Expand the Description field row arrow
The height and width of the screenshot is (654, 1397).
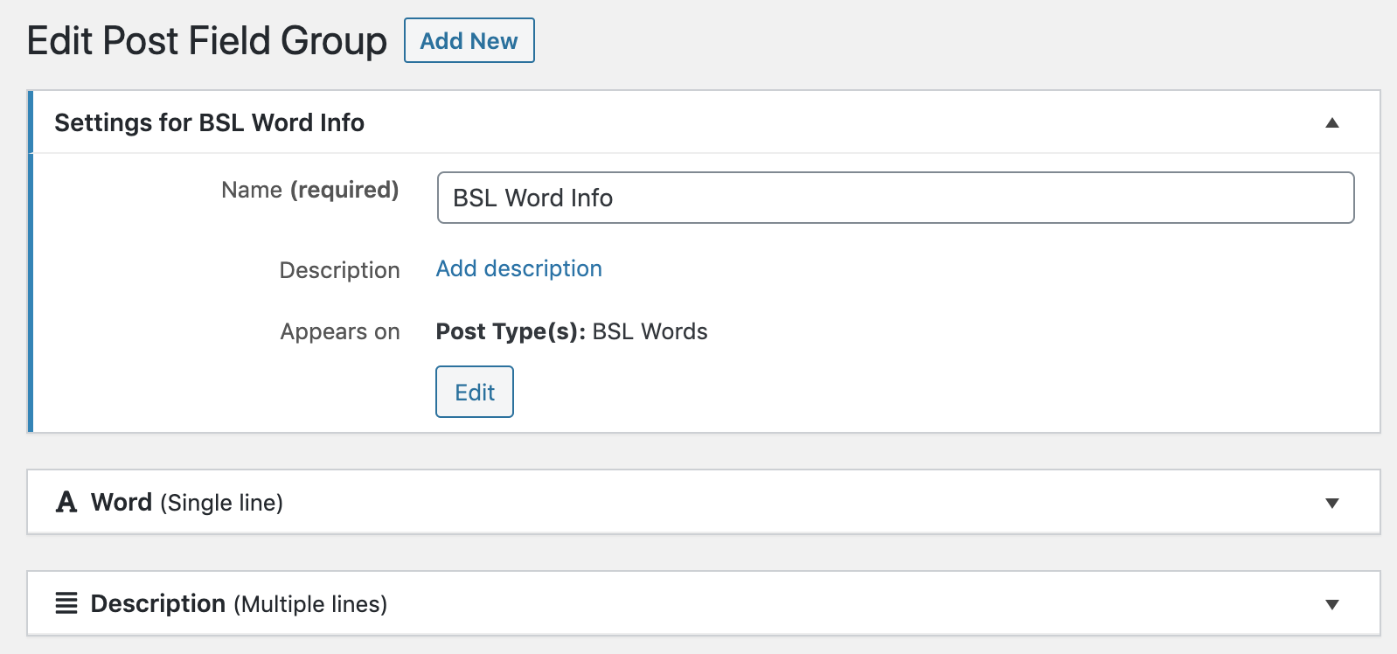coord(1331,604)
